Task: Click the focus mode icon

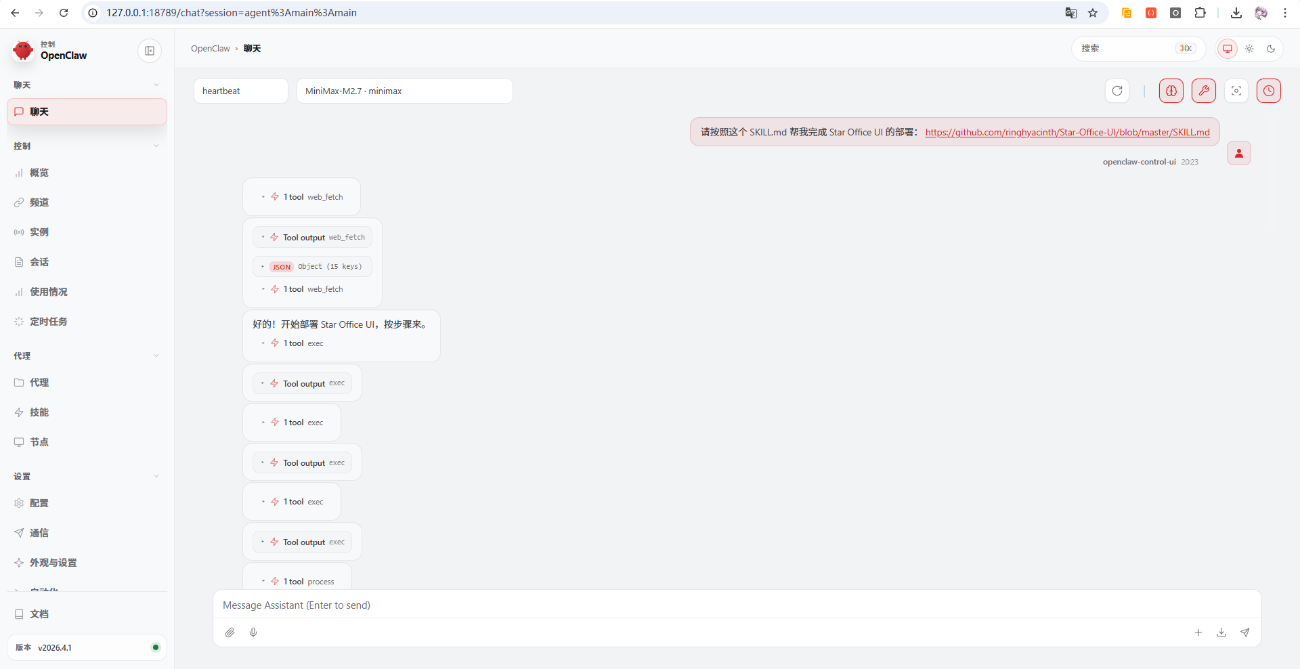Action: [x=1236, y=91]
